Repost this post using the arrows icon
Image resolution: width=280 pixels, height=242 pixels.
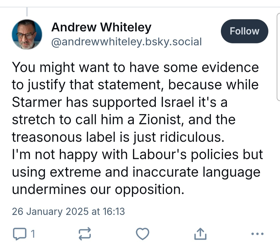(x=85, y=234)
